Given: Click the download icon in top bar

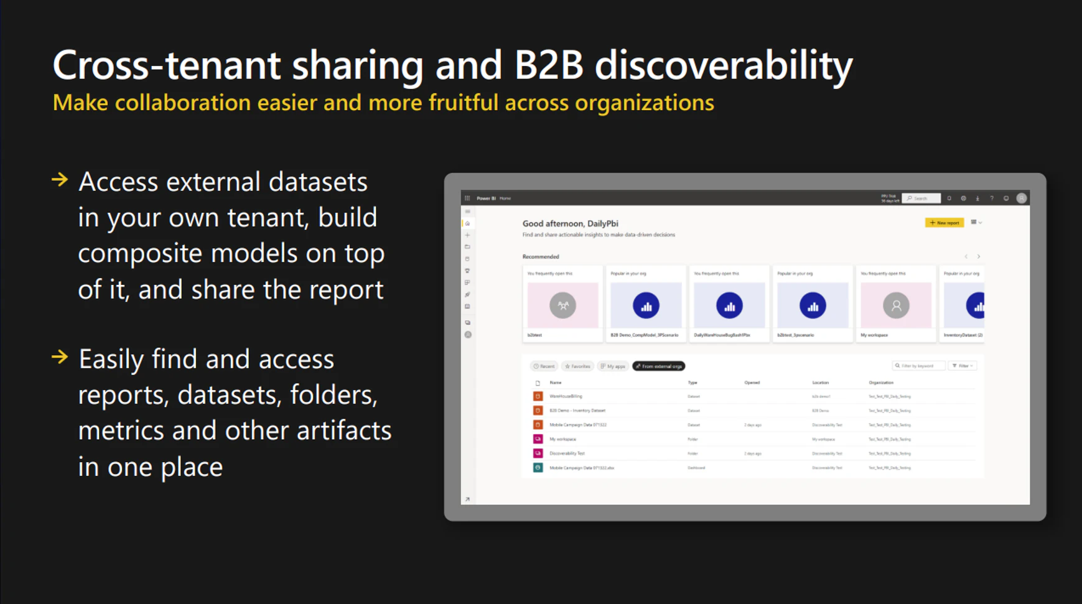Looking at the screenshot, I should click(x=977, y=198).
